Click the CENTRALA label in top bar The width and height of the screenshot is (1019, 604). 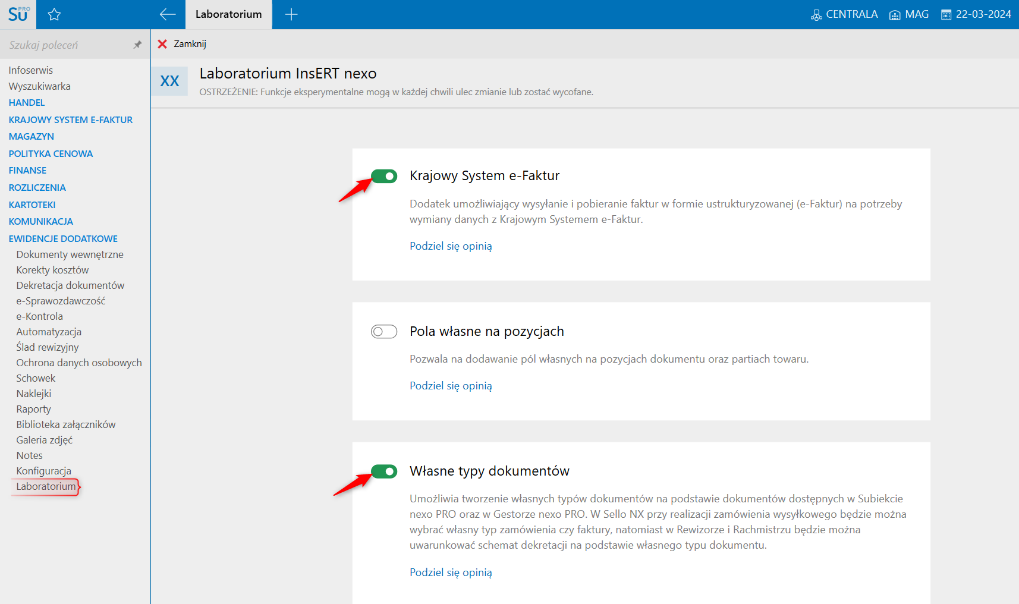[x=852, y=14]
